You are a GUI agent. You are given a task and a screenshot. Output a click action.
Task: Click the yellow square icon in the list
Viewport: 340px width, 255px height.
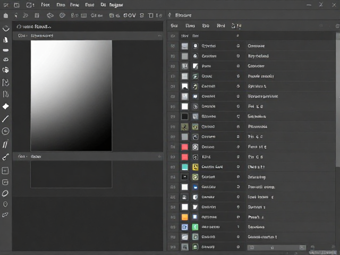click(195, 167)
